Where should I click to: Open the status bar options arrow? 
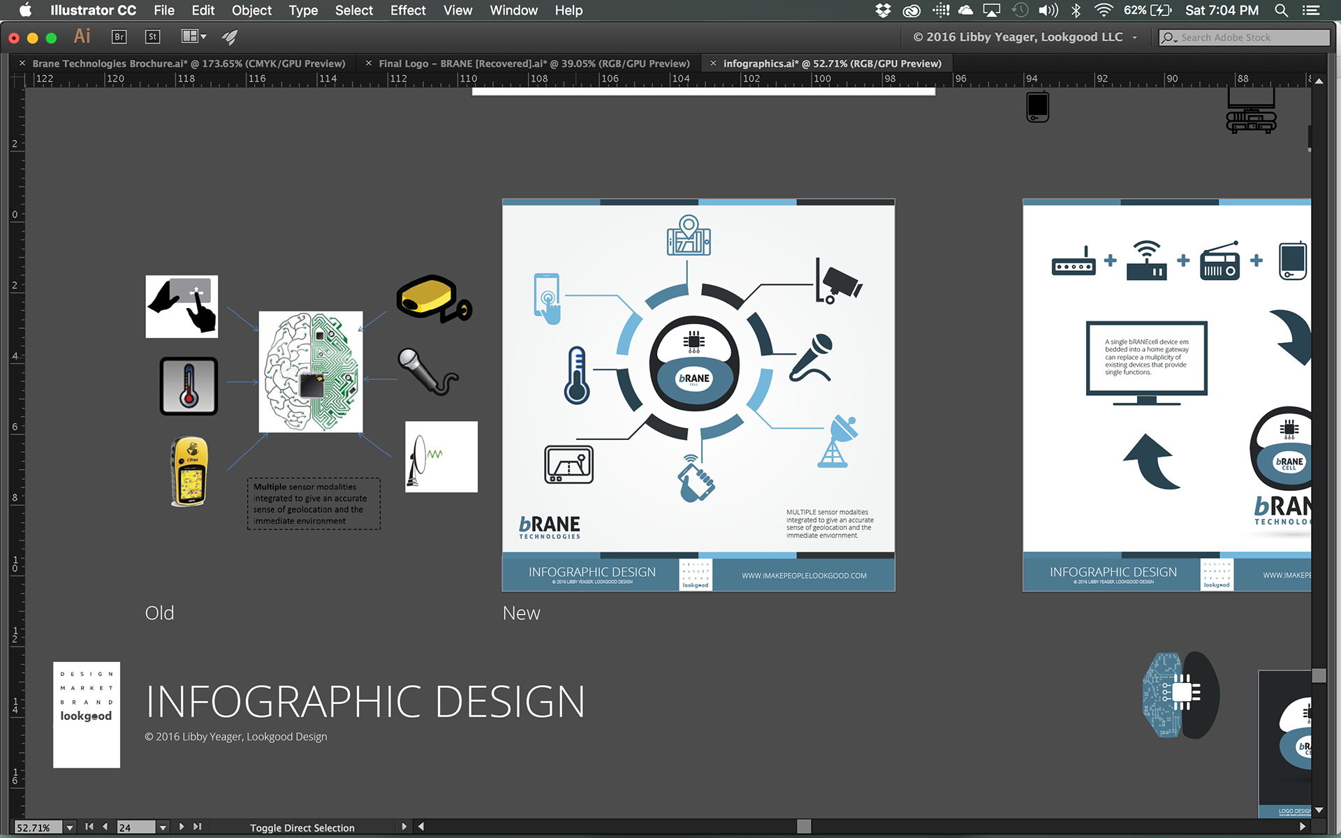pos(404,827)
